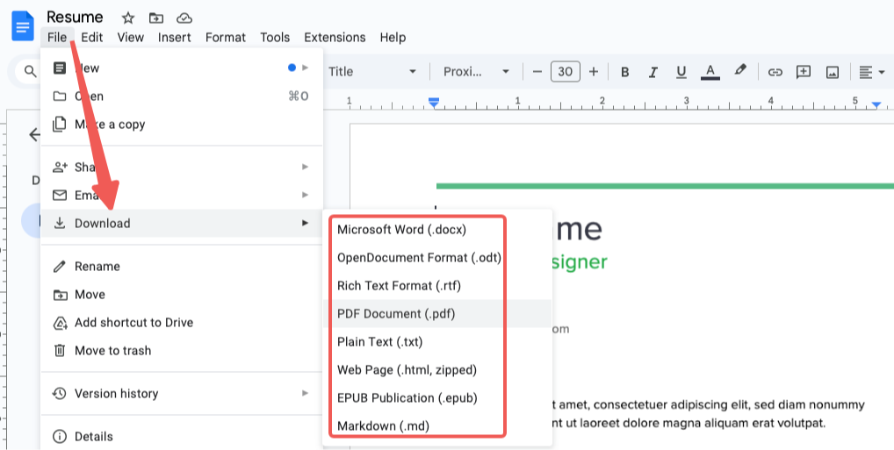Check cloud save status icon
The height and width of the screenshot is (450, 894).
[184, 18]
